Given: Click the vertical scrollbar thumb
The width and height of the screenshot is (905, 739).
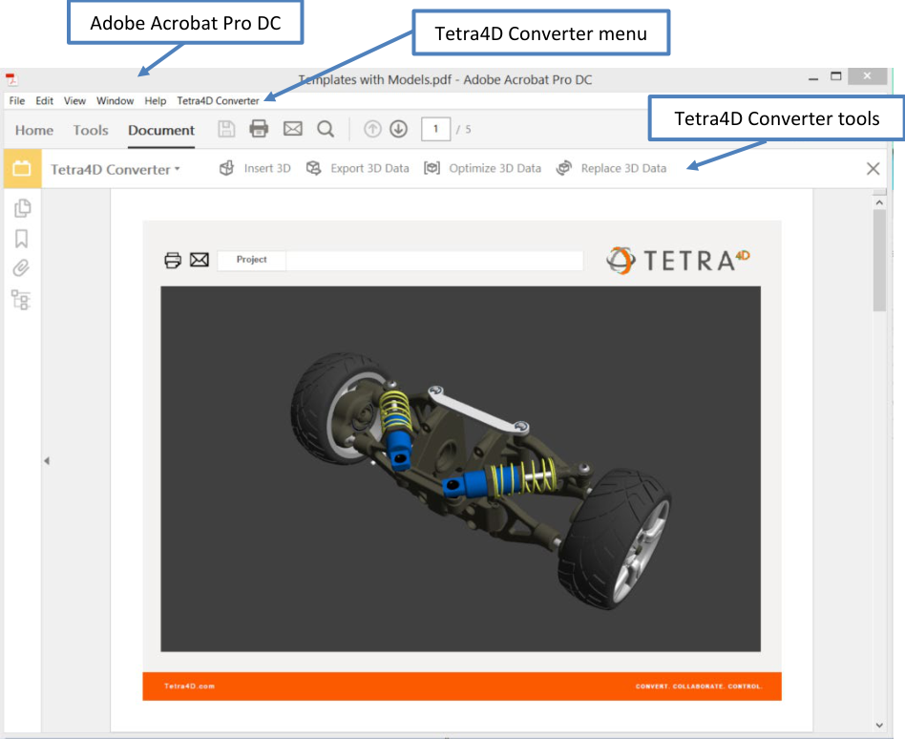Looking at the screenshot, I should pos(879,260).
